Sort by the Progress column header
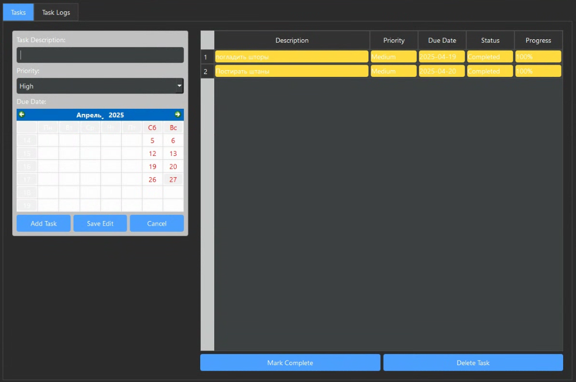Image resolution: width=576 pixels, height=382 pixels. pyautogui.click(x=538, y=40)
